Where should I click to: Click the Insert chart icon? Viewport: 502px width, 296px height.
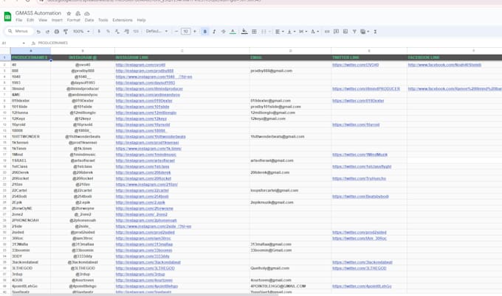(x=345, y=31)
